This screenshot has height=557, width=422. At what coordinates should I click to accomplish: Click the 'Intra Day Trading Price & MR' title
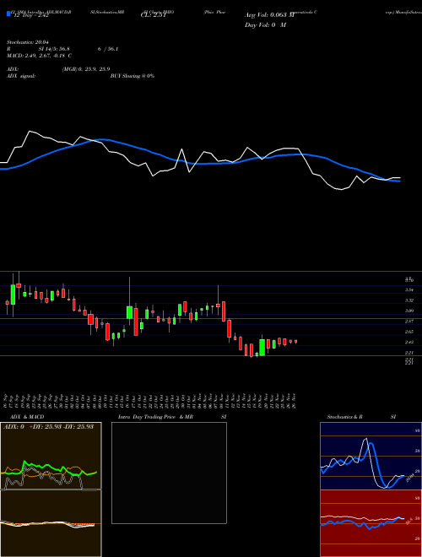tap(156, 417)
